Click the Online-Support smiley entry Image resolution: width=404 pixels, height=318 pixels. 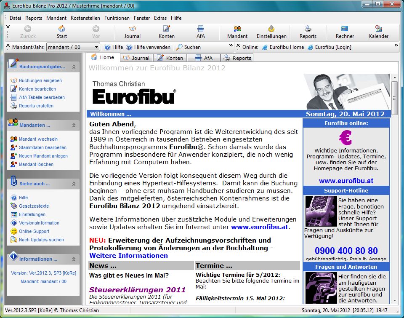point(30,231)
